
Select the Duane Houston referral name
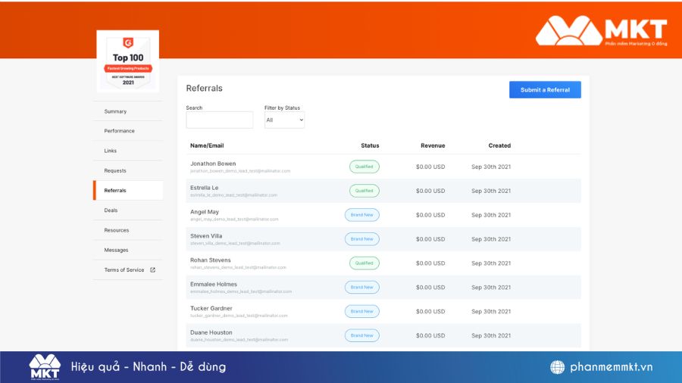(x=211, y=332)
